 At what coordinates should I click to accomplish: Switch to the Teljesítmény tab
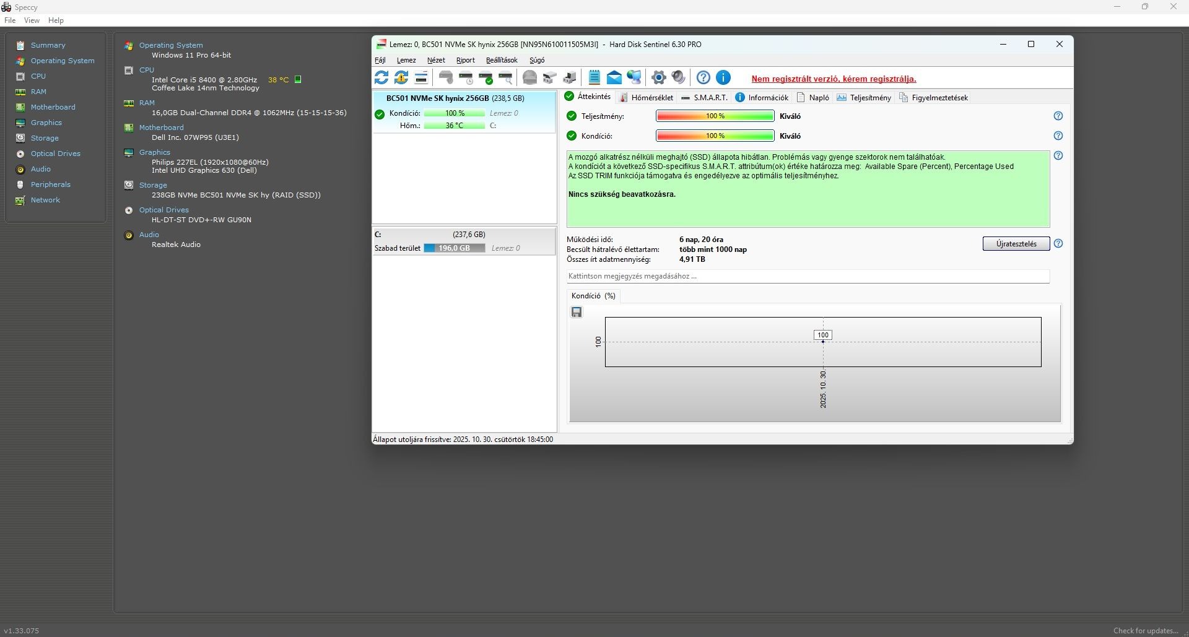[864, 97]
